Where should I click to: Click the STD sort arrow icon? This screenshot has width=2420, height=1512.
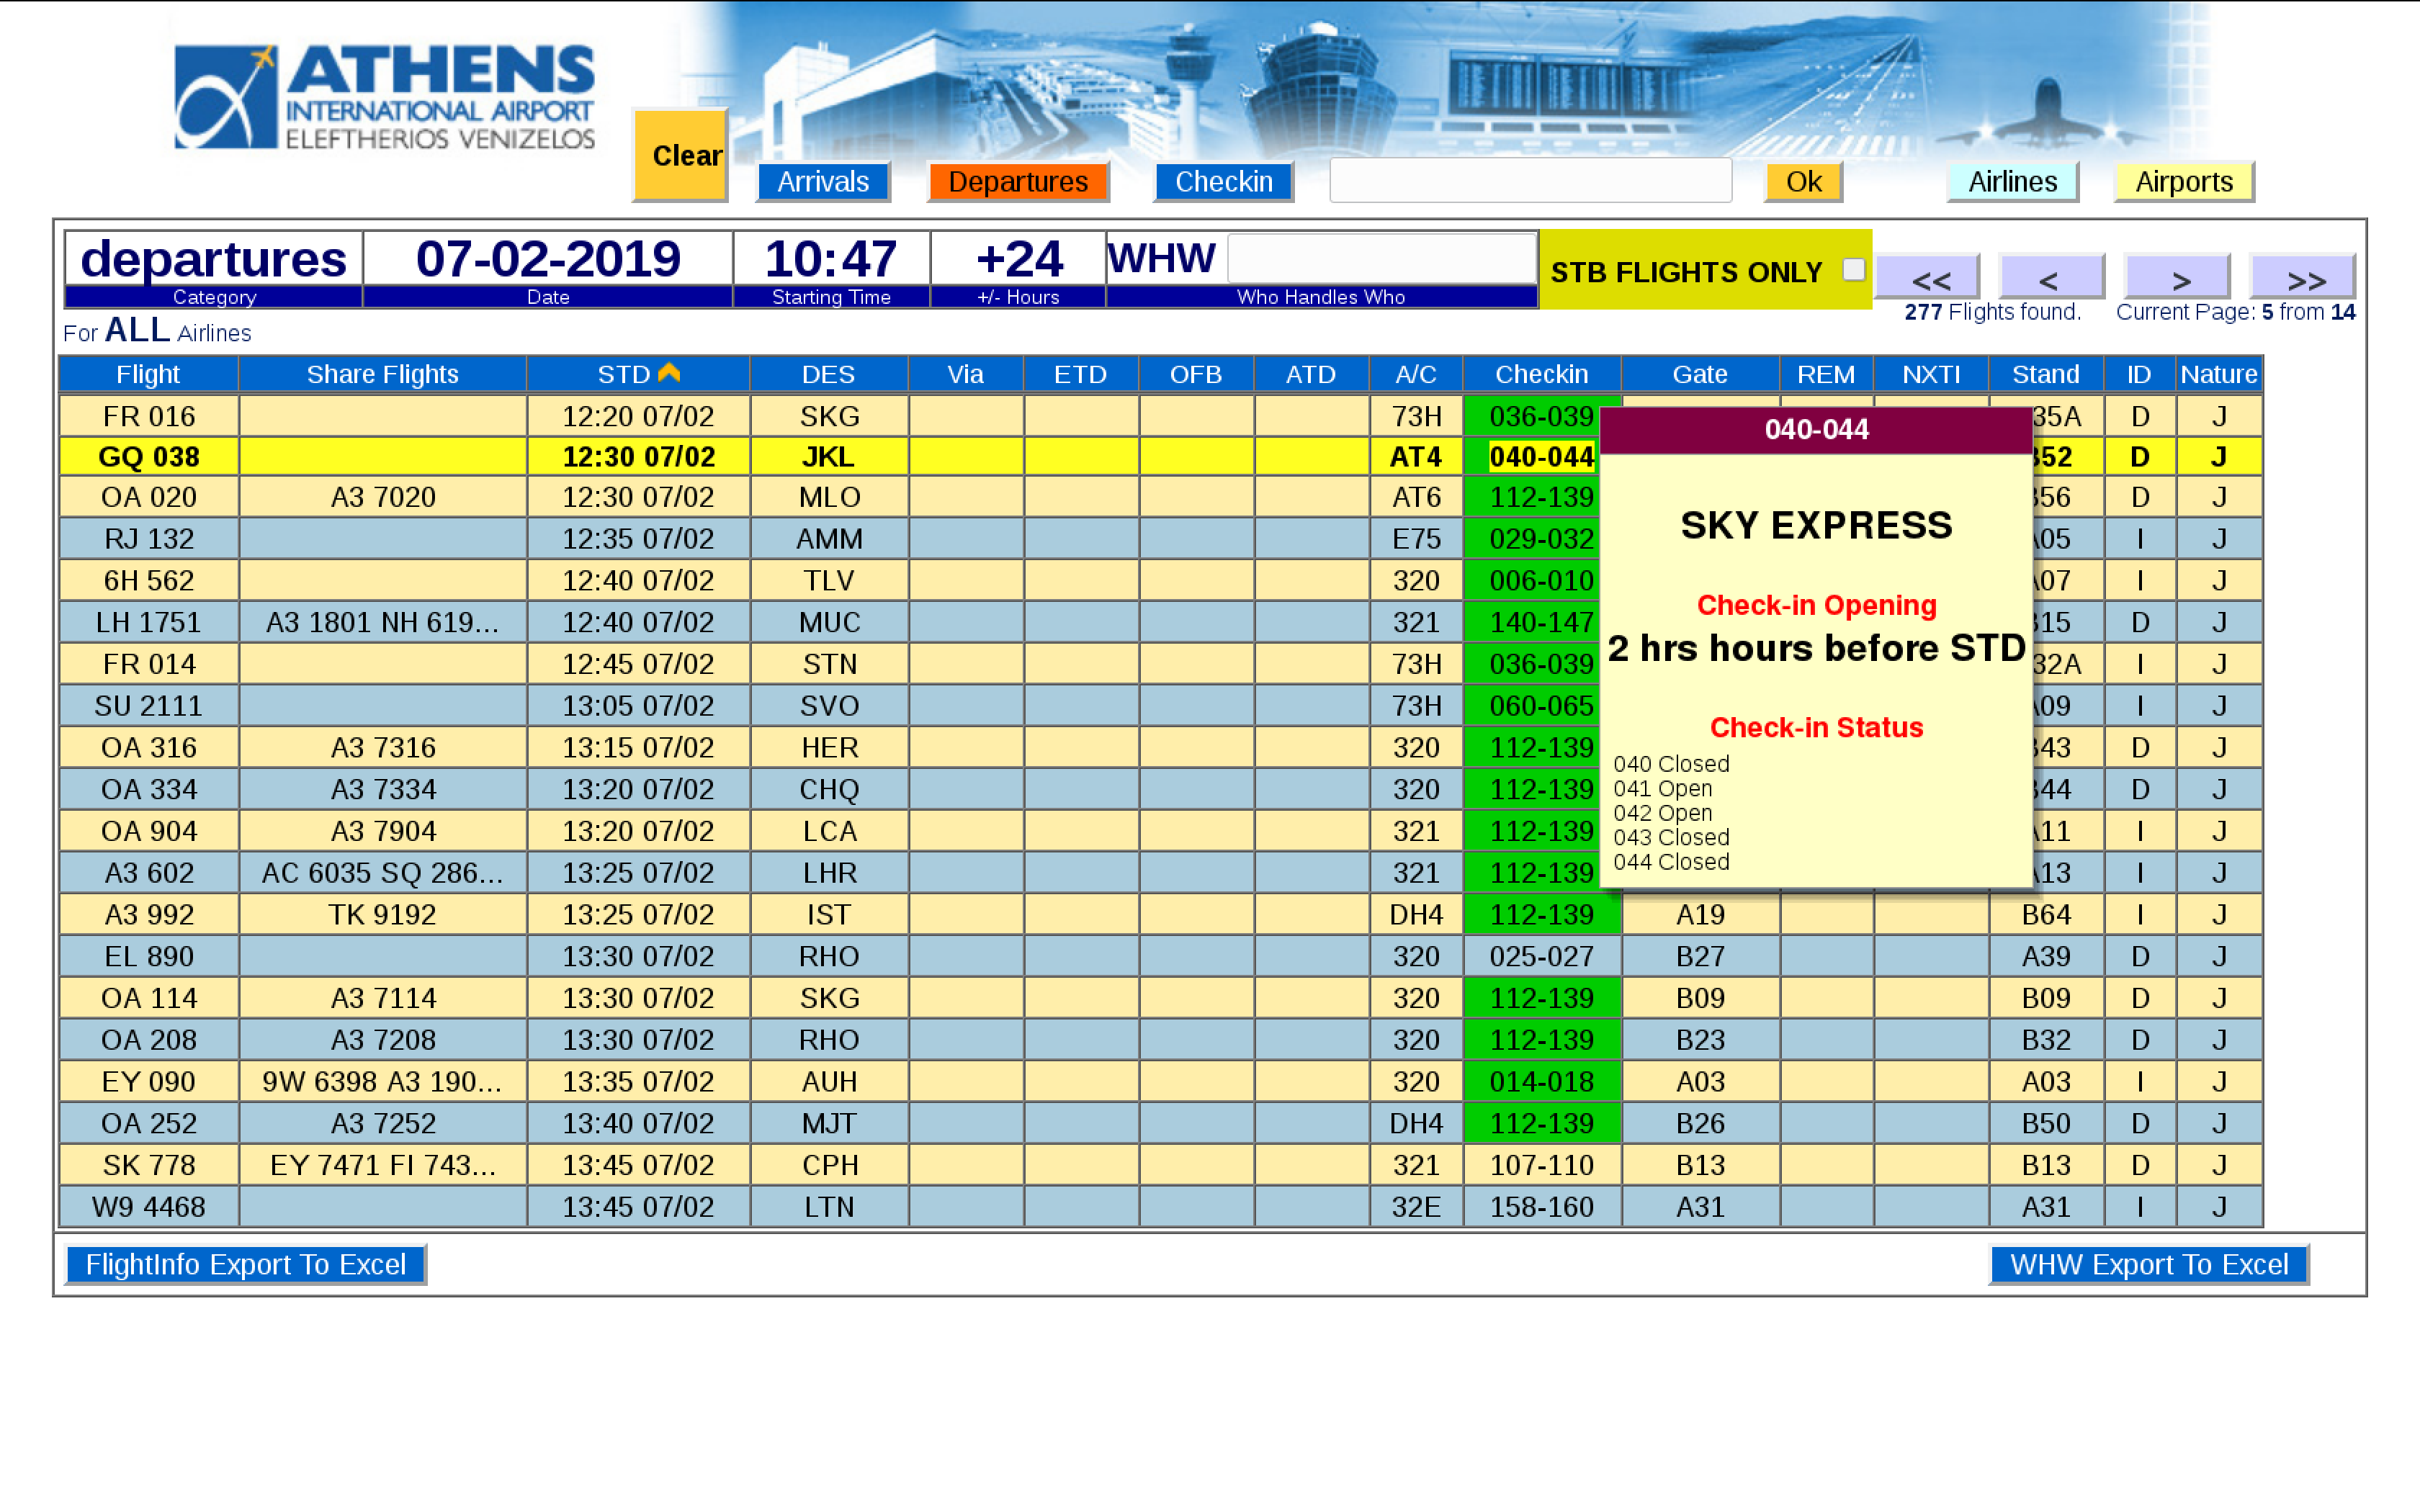pyautogui.click(x=669, y=373)
